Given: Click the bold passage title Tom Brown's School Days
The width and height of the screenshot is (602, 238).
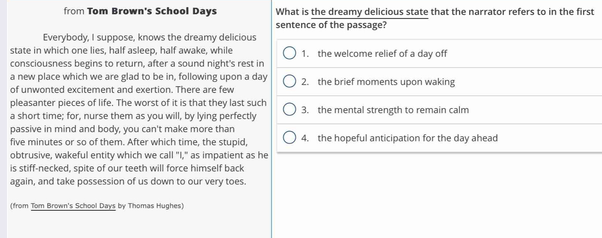Looking at the screenshot, I should coord(152,11).
